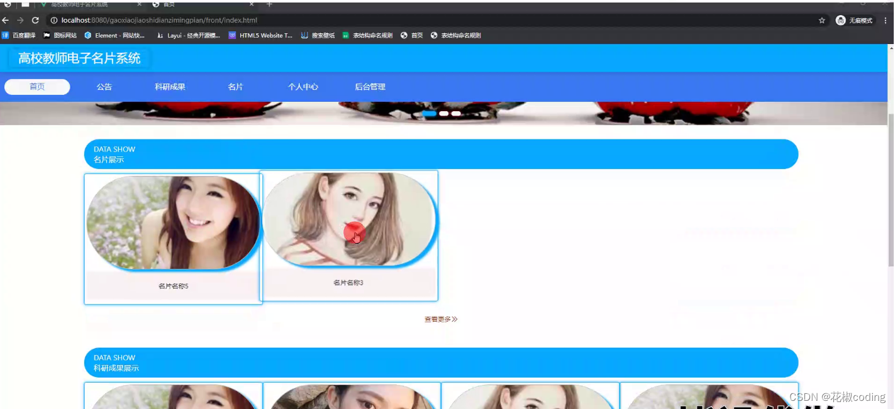
Task: Open the 图标网站 bookmark
Action: pyautogui.click(x=60, y=36)
